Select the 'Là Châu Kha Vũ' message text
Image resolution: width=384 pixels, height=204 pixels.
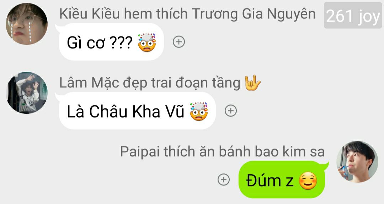coord(126,112)
